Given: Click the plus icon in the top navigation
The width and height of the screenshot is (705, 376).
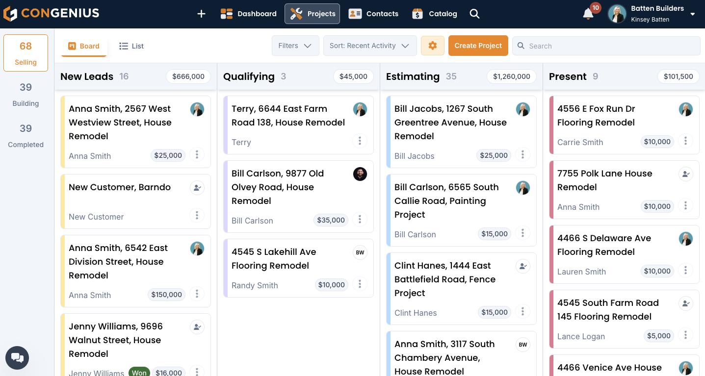Looking at the screenshot, I should click(x=201, y=14).
